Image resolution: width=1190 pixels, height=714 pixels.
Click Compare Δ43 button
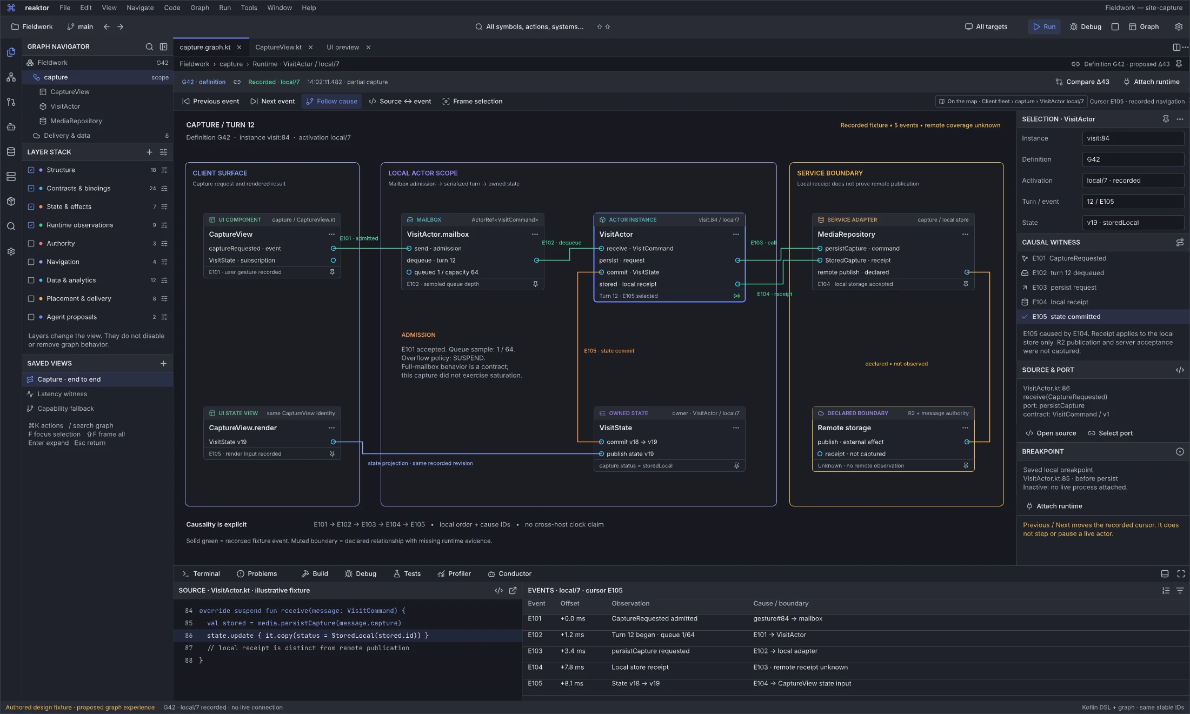coord(1082,82)
